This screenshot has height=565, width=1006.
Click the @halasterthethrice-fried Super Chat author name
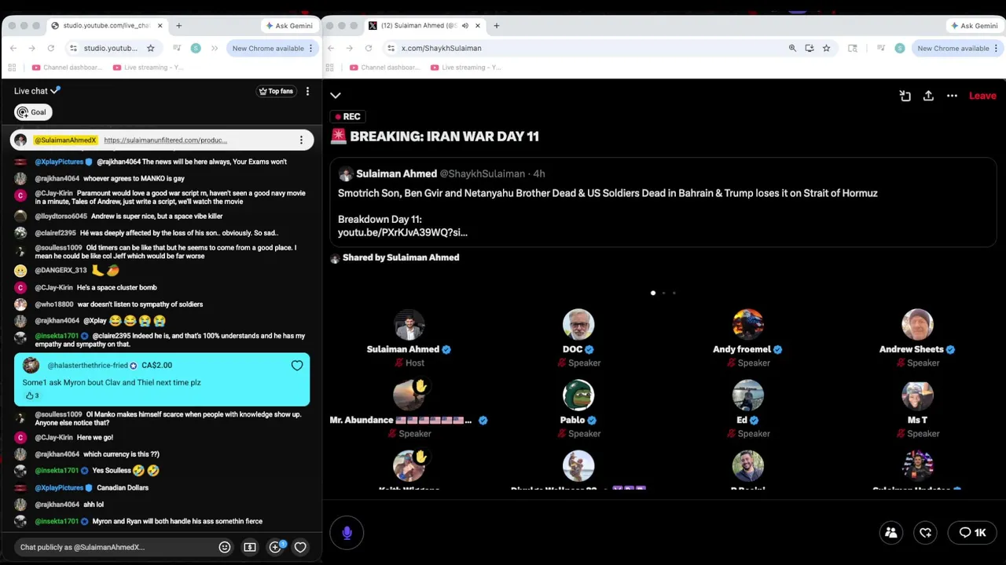tap(87, 366)
